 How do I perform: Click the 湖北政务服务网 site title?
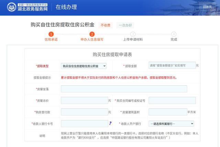tap(33, 9)
